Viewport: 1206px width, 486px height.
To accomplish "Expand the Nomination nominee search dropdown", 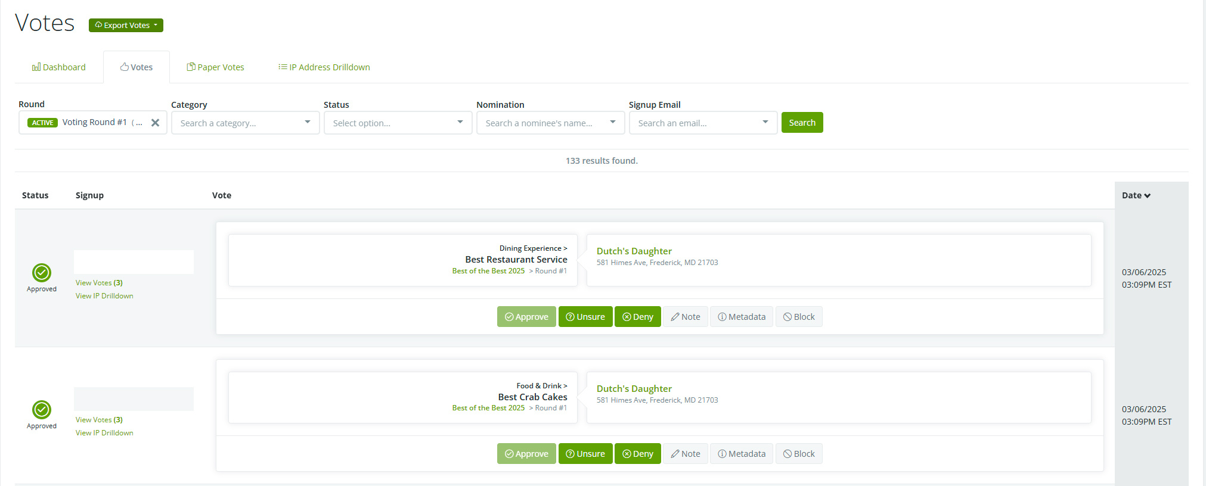I will (550, 123).
